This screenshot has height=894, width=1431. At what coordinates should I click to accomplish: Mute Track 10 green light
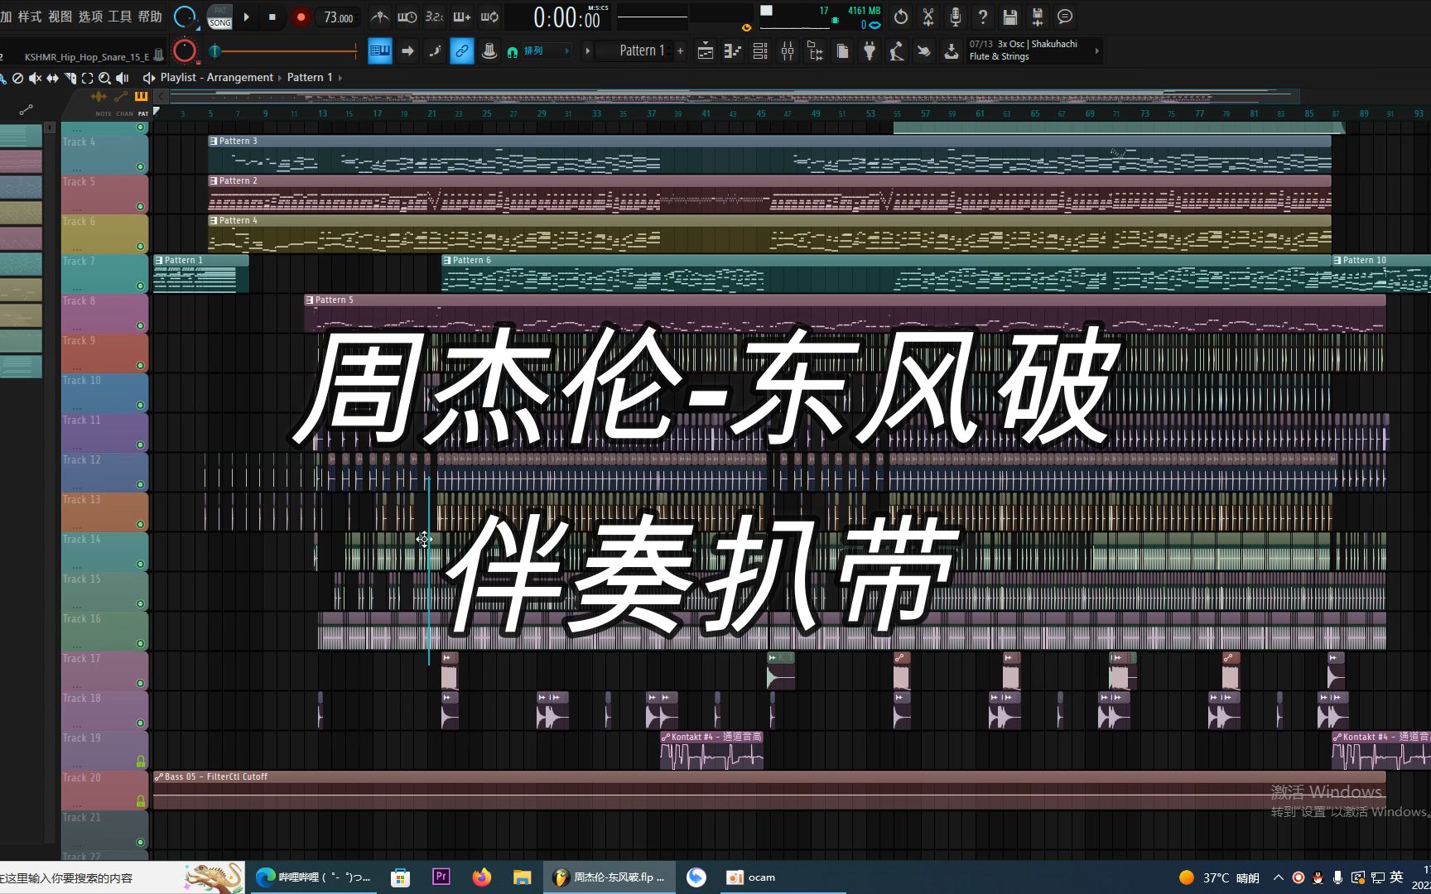140,406
